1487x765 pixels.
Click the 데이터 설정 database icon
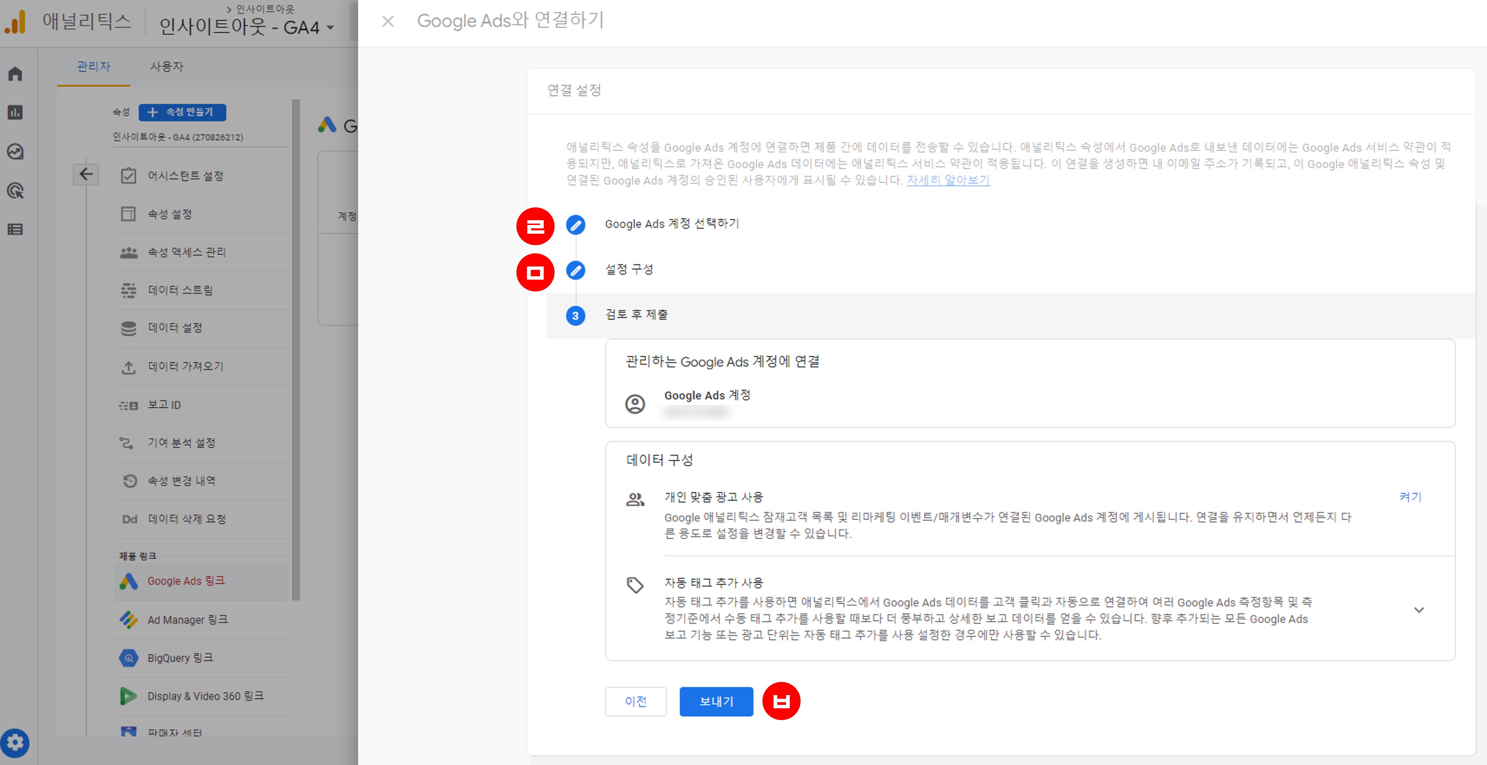[128, 328]
